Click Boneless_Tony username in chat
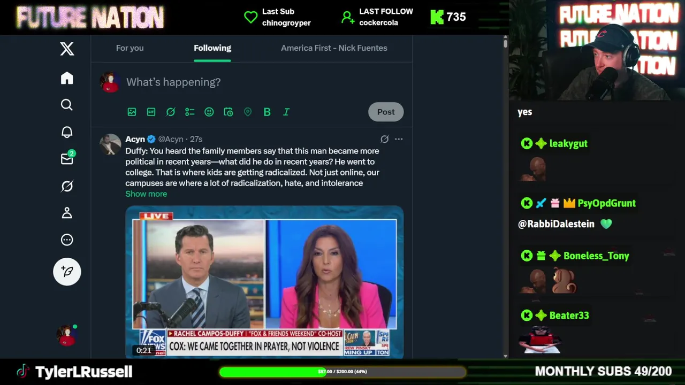Image resolution: width=685 pixels, height=385 pixels. click(596, 256)
